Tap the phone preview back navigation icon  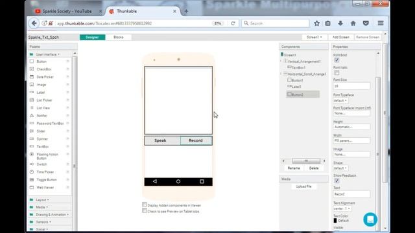click(x=155, y=181)
